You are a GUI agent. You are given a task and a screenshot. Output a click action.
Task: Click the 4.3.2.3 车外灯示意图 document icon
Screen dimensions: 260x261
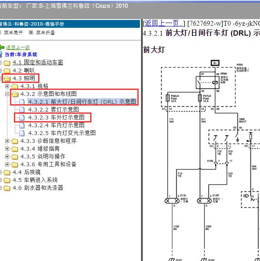tap(22, 118)
